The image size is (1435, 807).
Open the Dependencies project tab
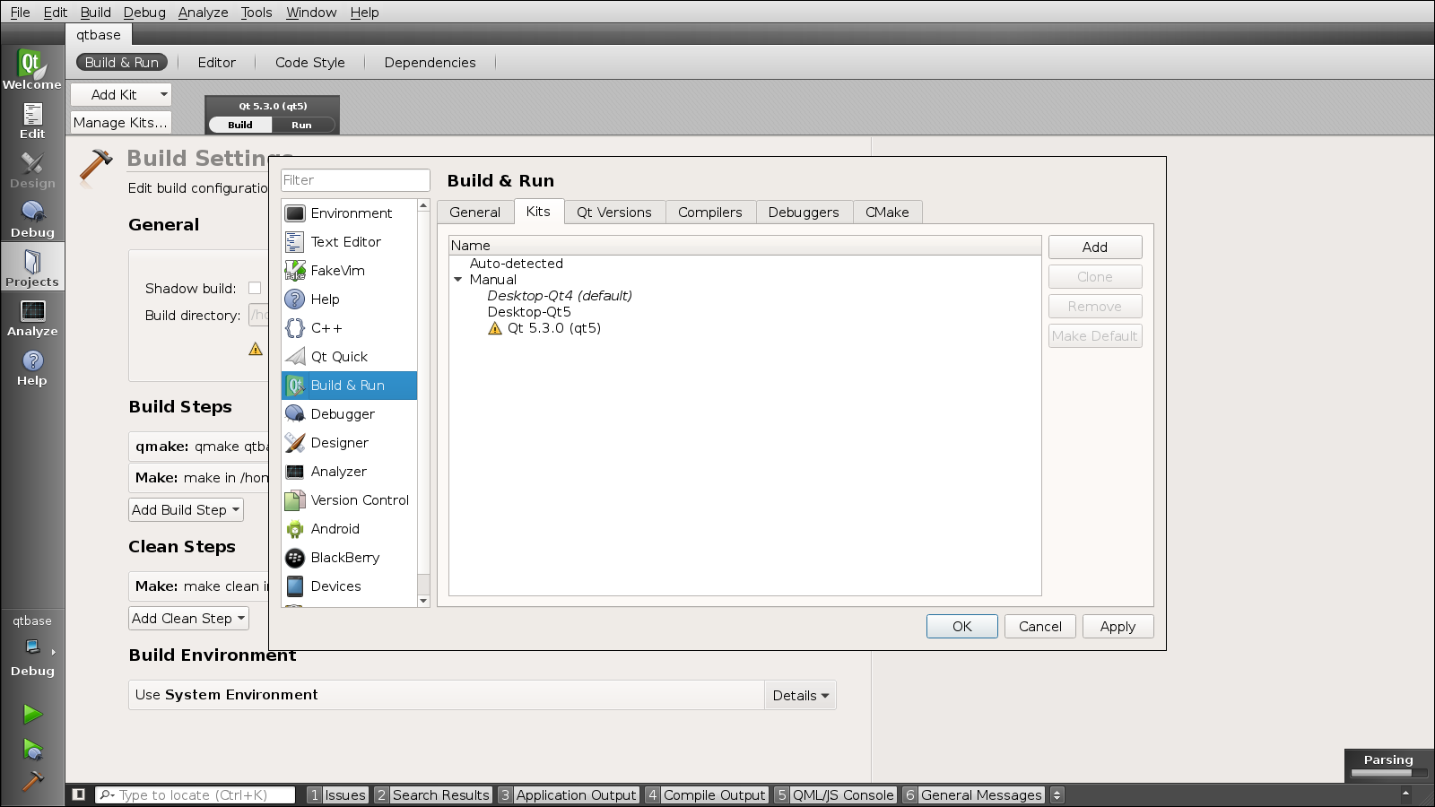click(430, 62)
